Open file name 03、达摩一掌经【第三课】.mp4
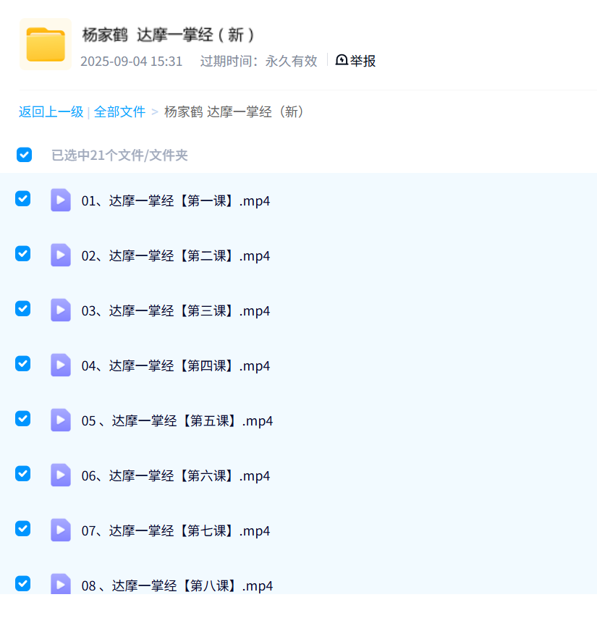597x618 pixels. tap(176, 311)
